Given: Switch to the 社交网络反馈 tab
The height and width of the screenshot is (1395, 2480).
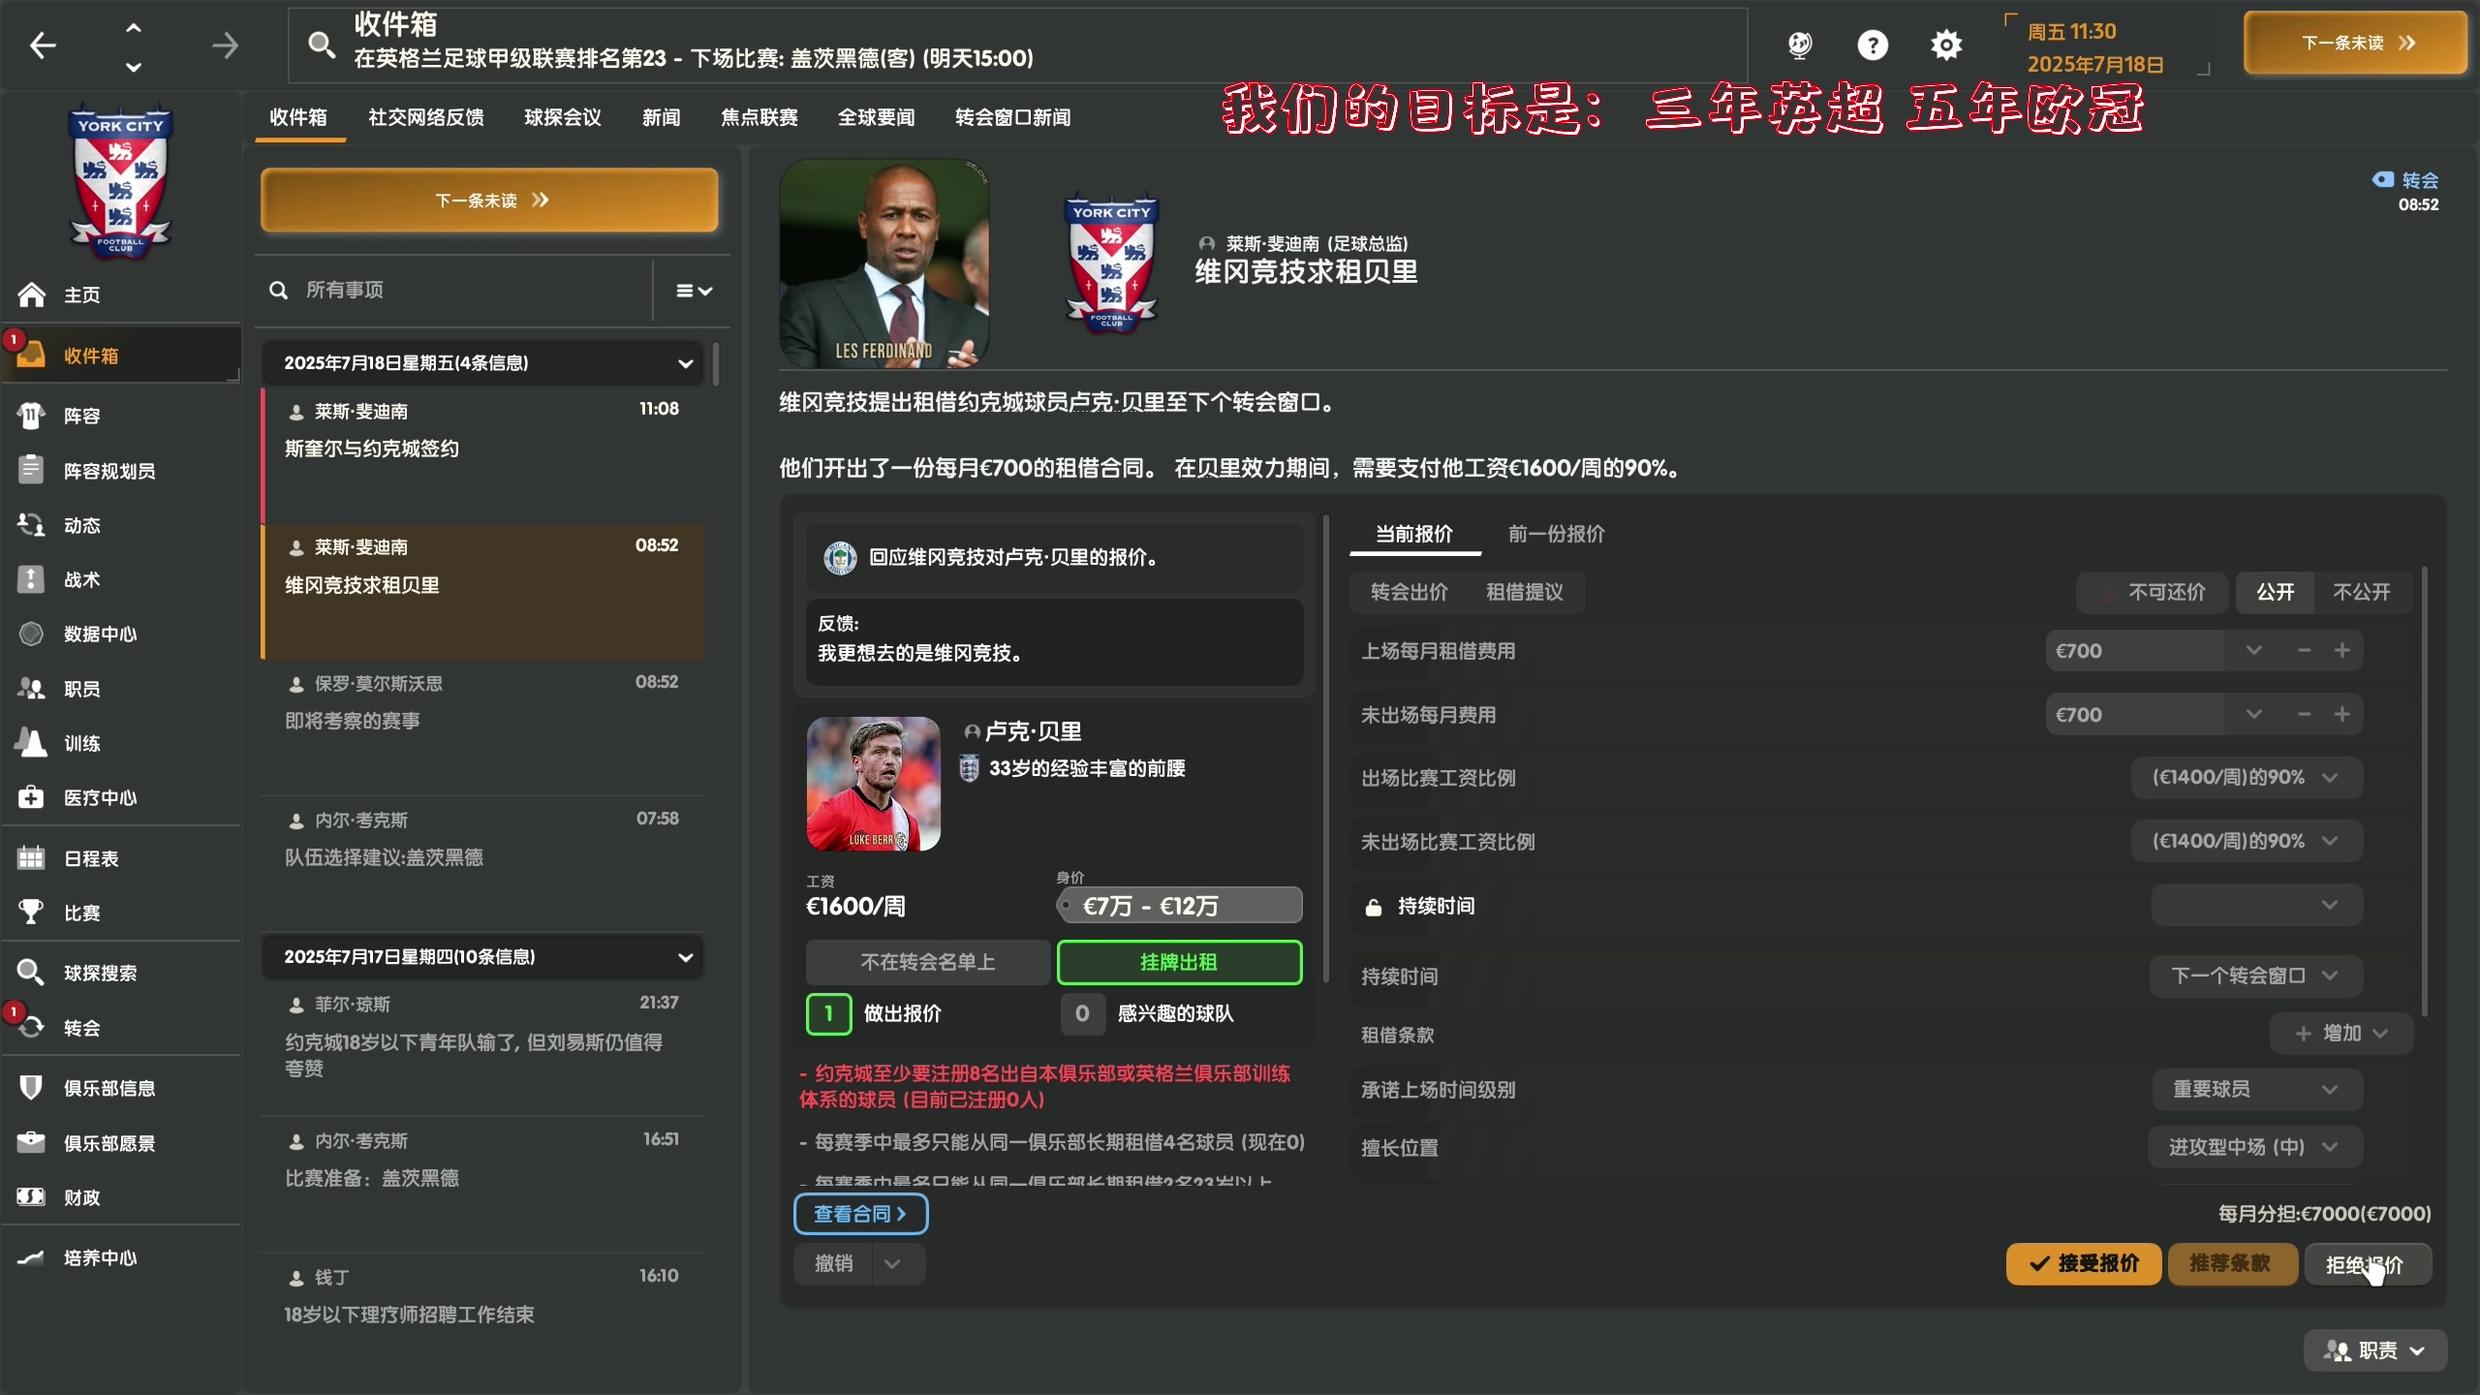Looking at the screenshot, I should (425, 117).
